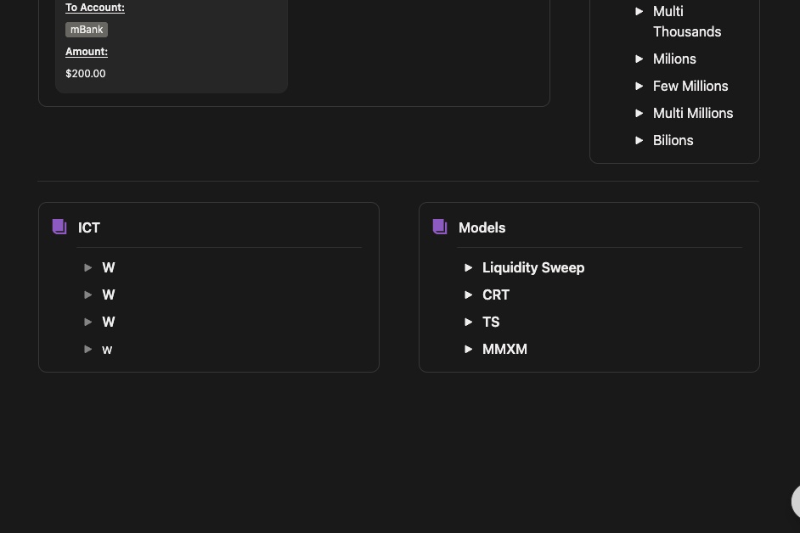The height and width of the screenshot is (533, 800).
Task: Expand the Few Millions toggle arrow
Action: 639,86
